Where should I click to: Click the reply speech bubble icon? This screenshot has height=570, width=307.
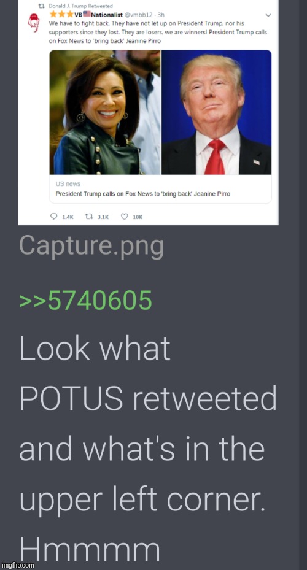[54, 217]
